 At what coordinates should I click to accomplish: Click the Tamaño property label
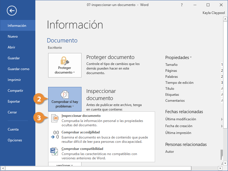coord(171,65)
